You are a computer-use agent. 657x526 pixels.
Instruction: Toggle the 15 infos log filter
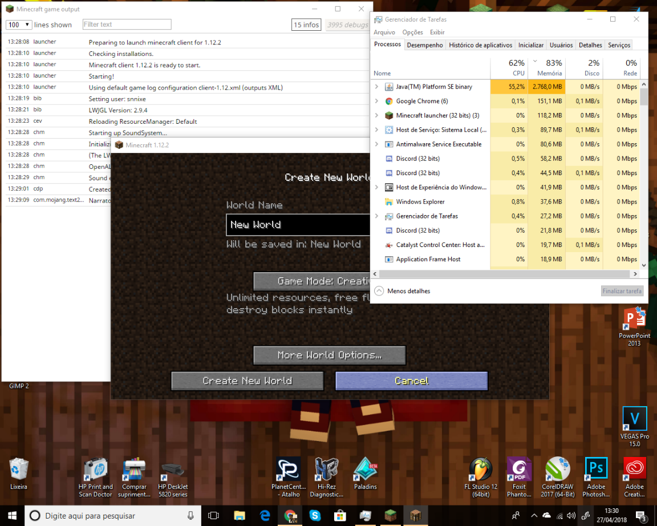306,25
